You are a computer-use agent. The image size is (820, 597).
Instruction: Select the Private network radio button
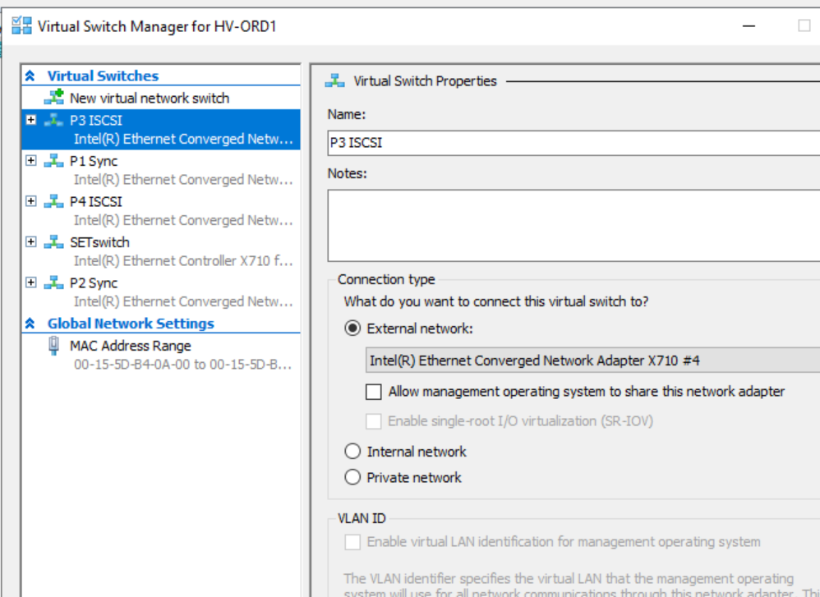pyautogui.click(x=352, y=477)
